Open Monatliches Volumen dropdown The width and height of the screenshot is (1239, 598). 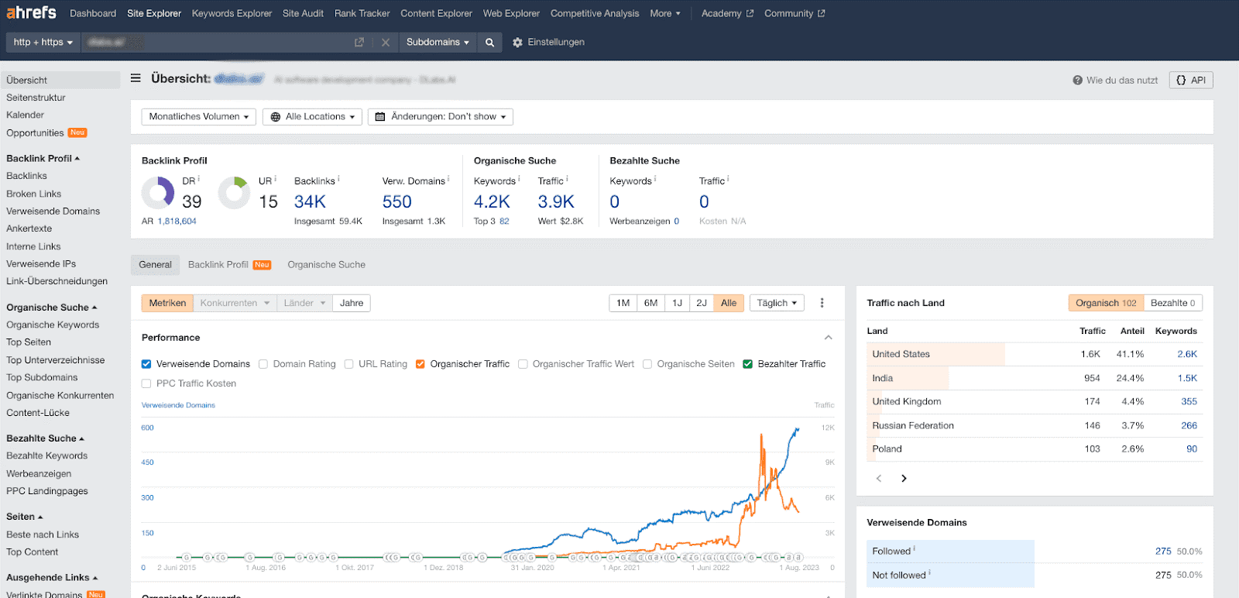(x=199, y=117)
